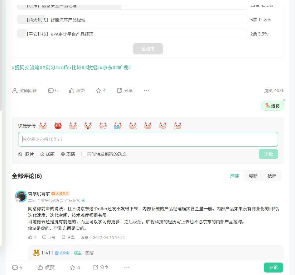Reply to 哲学没有家's comment 回复
The image size is (295, 275).
(49, 237)
